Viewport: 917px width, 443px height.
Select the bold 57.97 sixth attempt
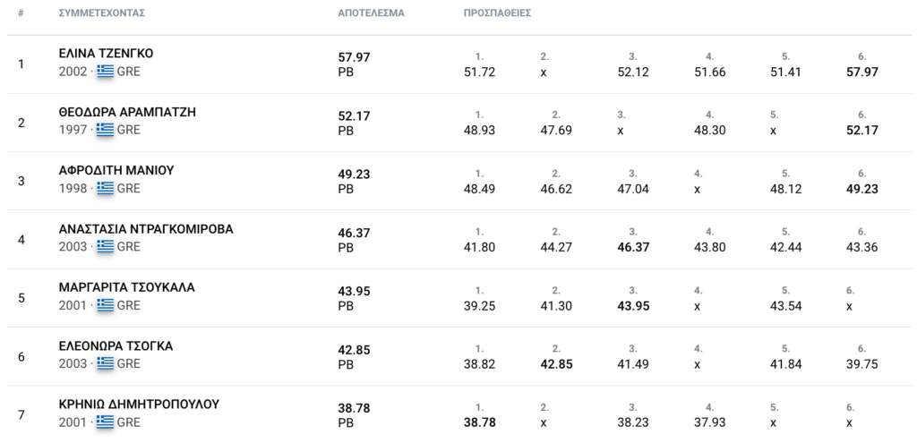tap(862, 72)
